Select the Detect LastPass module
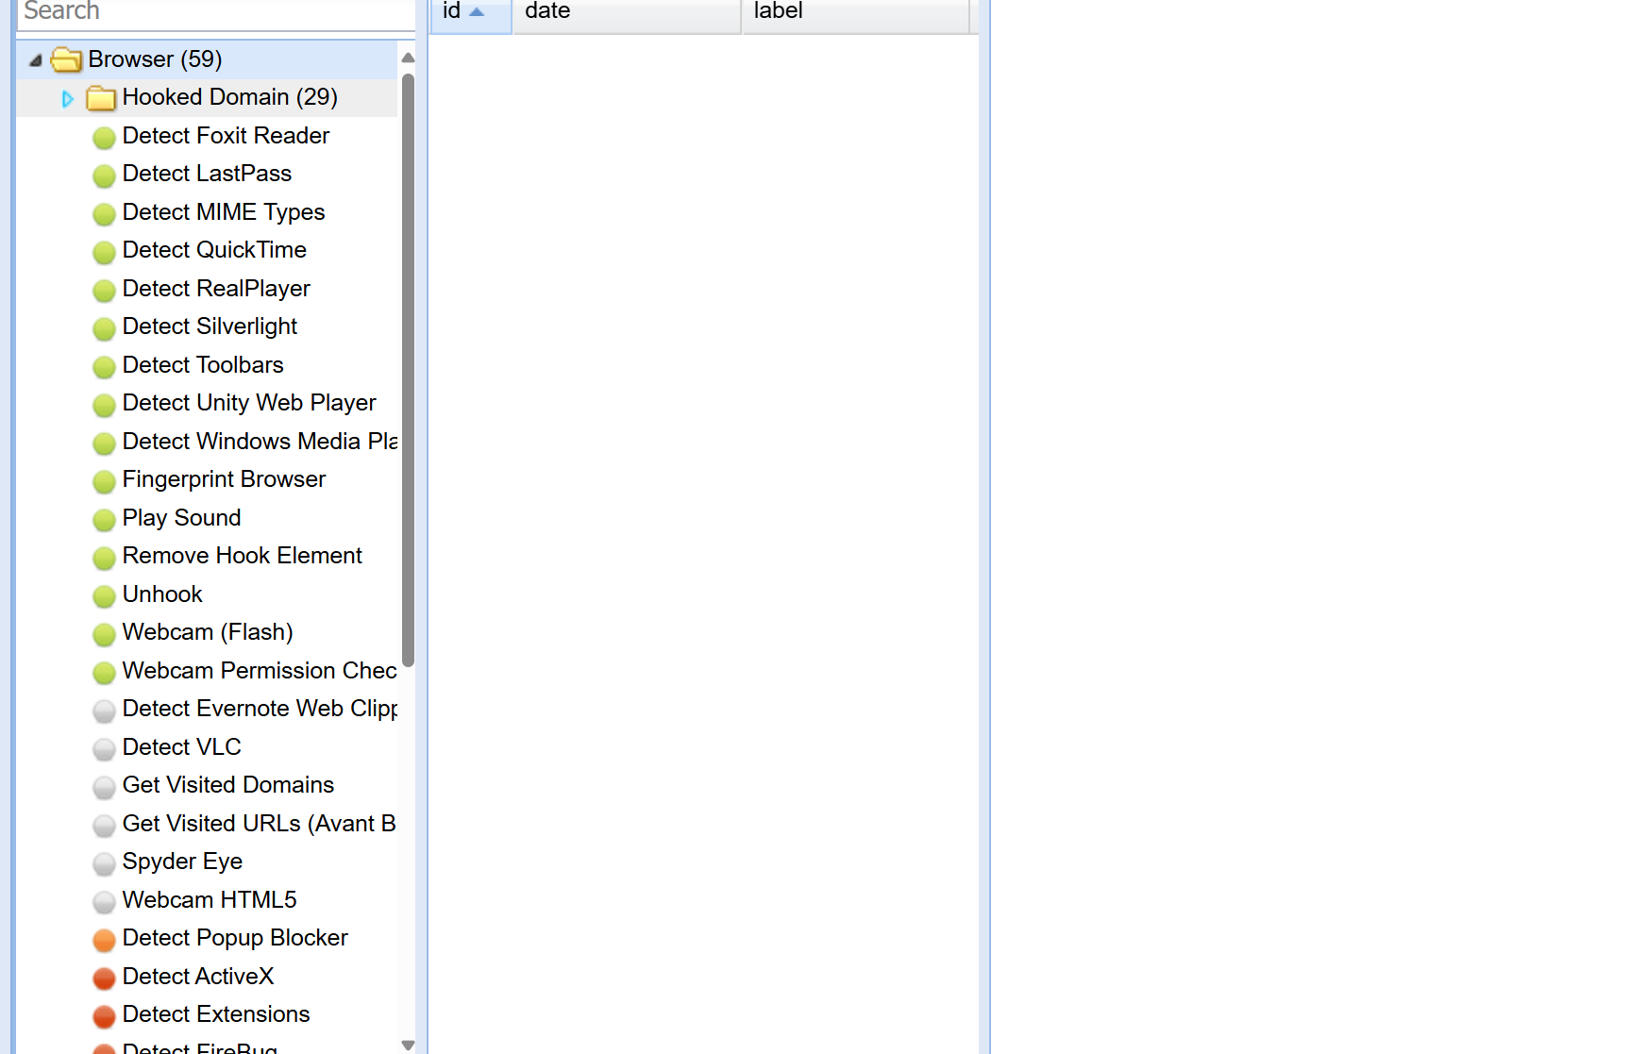The height and width of the screenshot is (1054, 1647). pyautogui.click(x=207, y=174)
